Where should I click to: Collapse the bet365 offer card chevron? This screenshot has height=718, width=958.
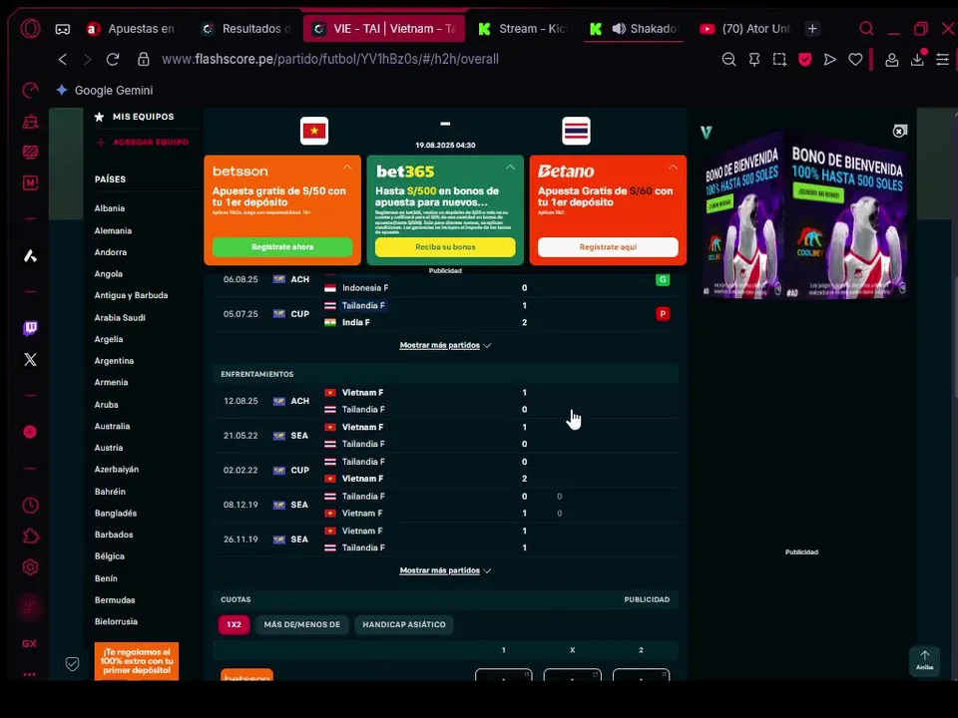click(510, 168)
